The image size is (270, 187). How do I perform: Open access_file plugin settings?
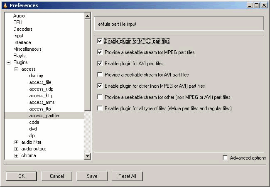coord(40,82)
